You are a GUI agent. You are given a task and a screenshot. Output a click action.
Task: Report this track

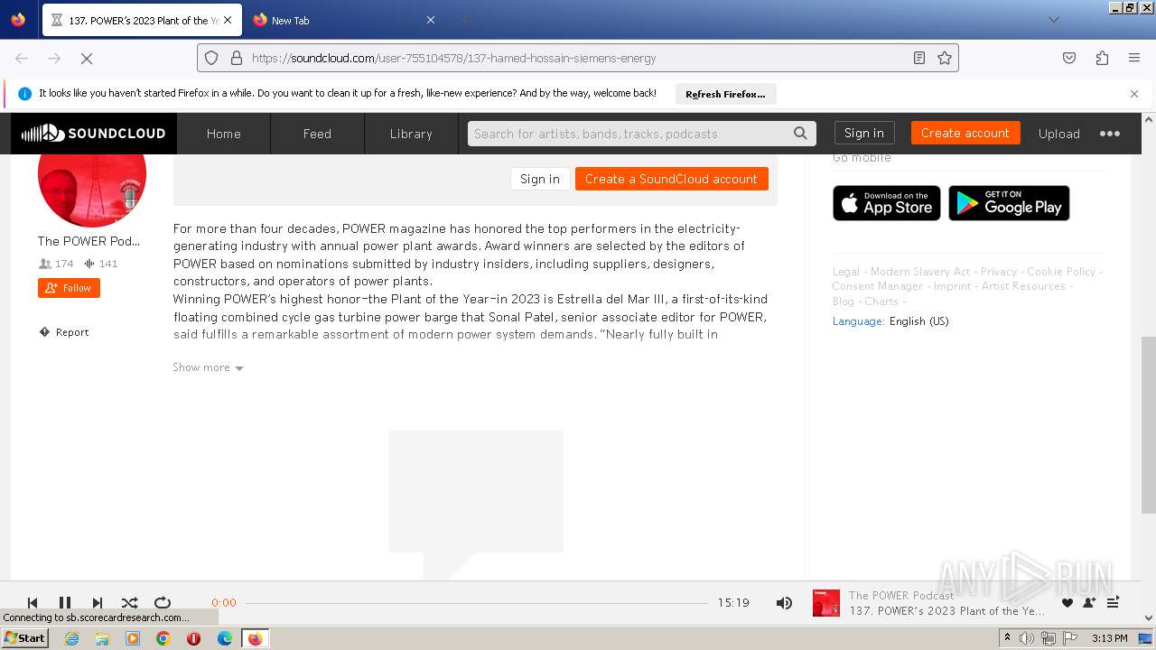click(64, 332)
